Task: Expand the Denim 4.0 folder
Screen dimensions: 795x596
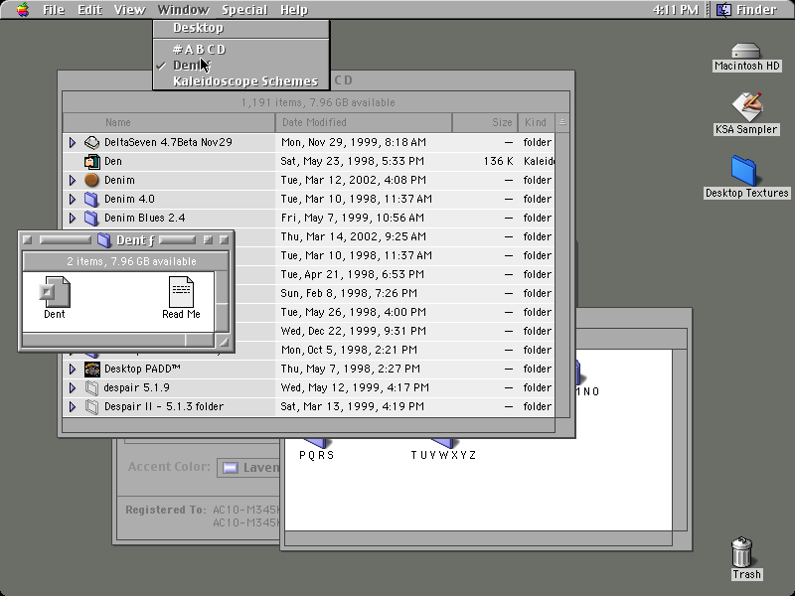Action: [73, 199]
